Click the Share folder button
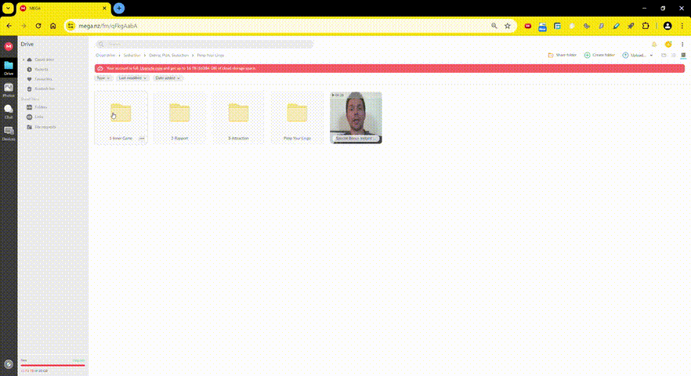Viewport: 691px width, 376px height. tap(563, 55)
